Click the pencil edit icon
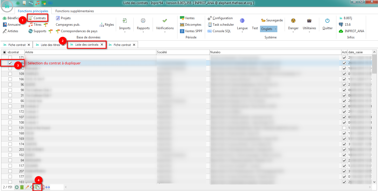The height and width of the screenshot is (191, 378). pos(27,187)
